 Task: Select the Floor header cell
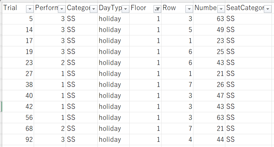pyautogui.click(x=145, y=8)
